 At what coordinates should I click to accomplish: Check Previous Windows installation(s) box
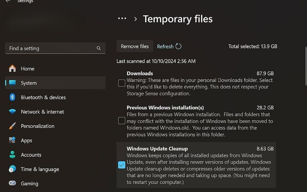coord(122,121)
